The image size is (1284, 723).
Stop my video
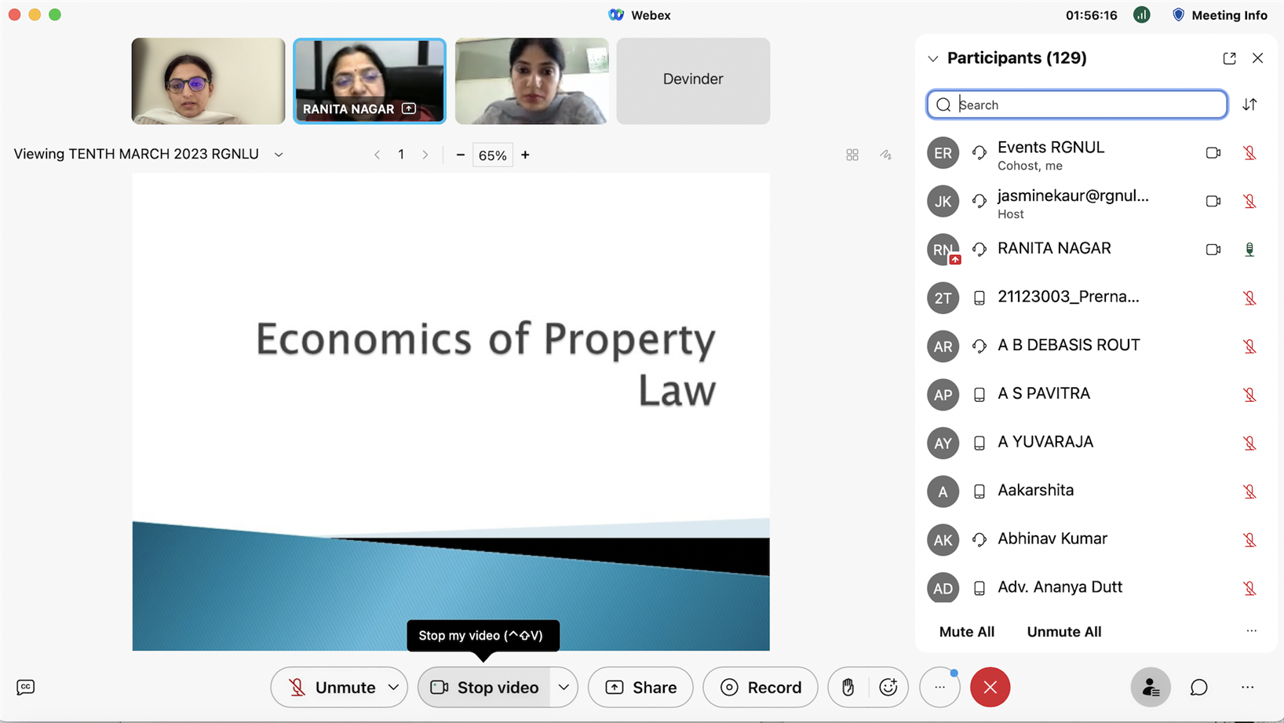point(484,687)
